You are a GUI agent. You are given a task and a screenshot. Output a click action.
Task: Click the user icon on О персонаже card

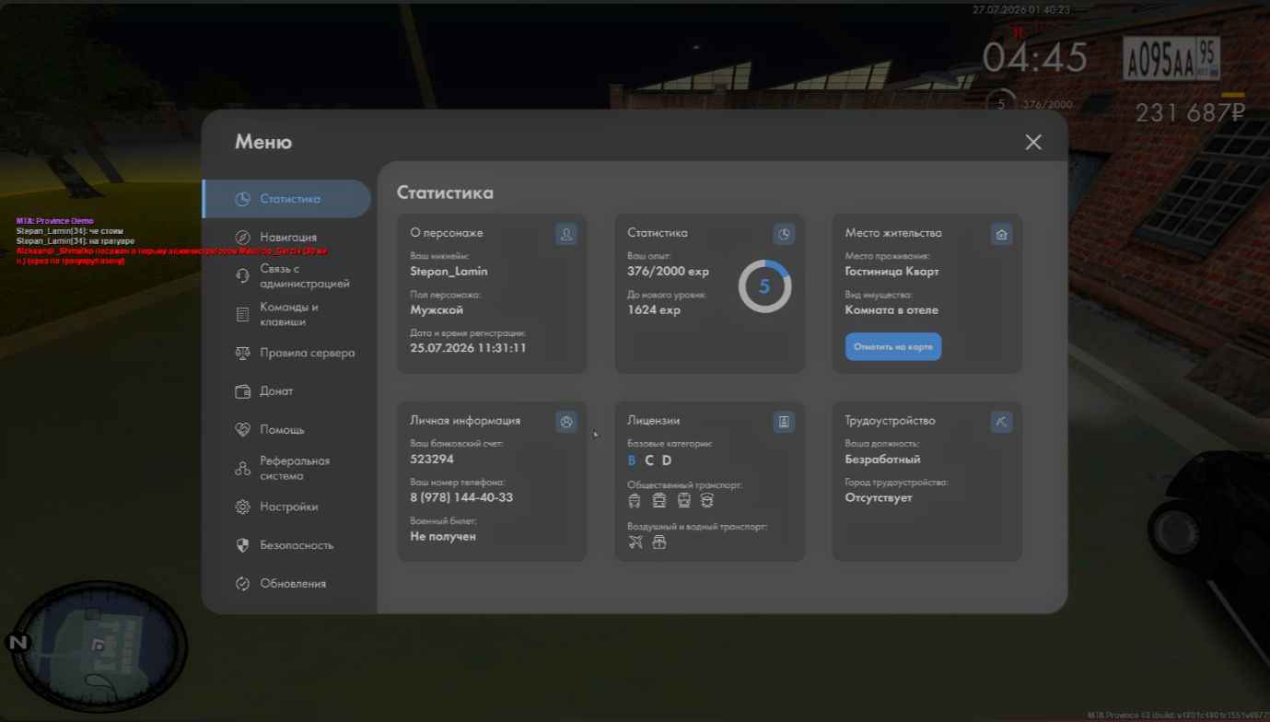[566, 234]
